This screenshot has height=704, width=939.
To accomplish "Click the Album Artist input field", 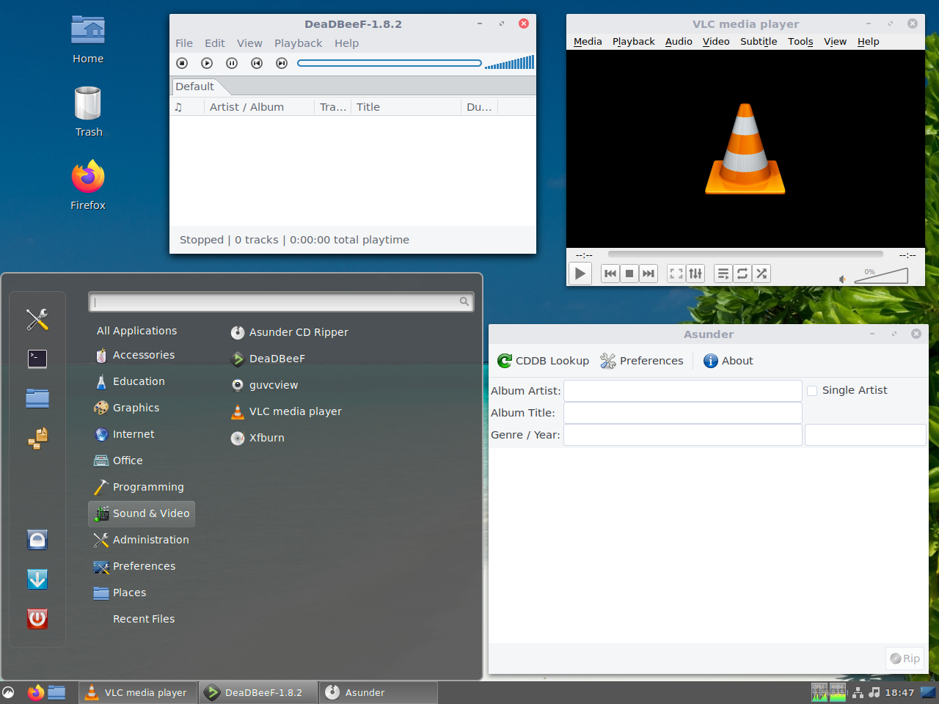I will click(683, 391).
